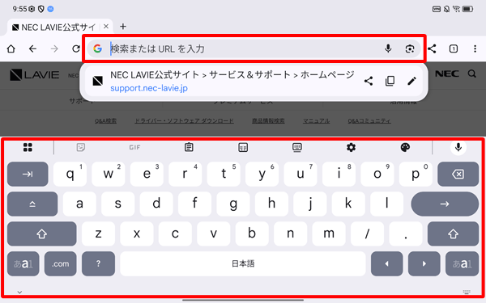This screenshot has width=486, height=303.
Task: Start keyboard voice input microphone
Action: click(458, 148)
